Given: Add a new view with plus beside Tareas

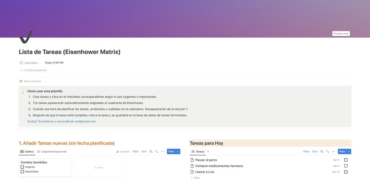Looking at the screenshot, I should [208, 152].
